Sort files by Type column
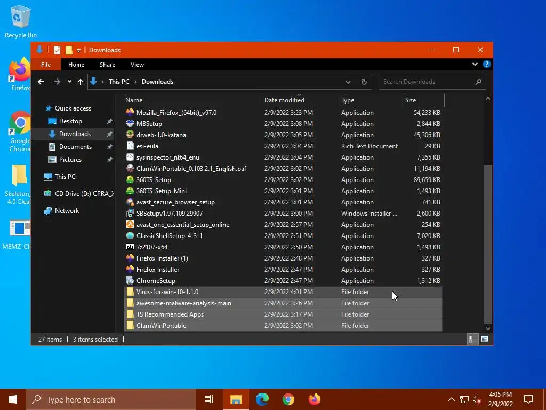546x410 pixels. (x=370, y=100)
